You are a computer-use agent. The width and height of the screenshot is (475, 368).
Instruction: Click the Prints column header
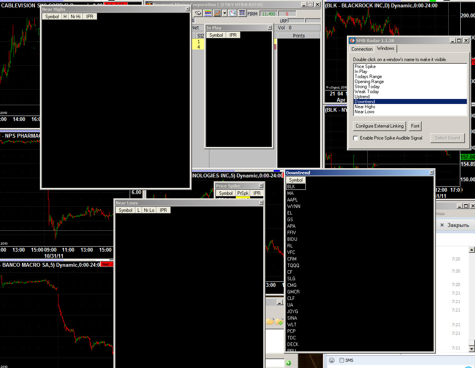point(298,36)
